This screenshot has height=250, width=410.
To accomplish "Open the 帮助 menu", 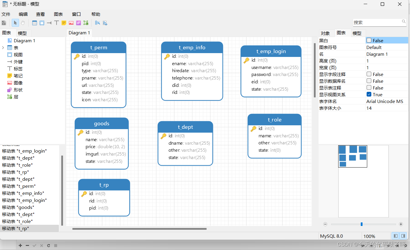I will coord(96,14).
